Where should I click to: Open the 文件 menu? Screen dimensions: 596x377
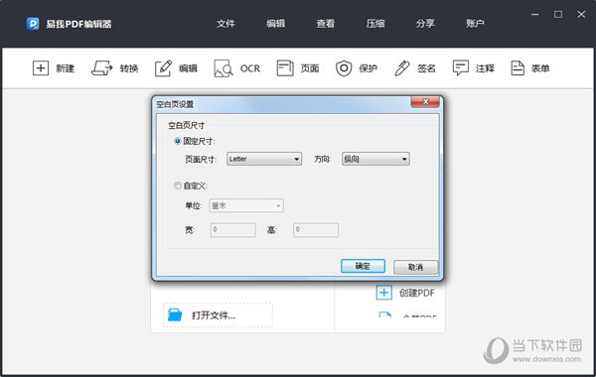(225, 24)
